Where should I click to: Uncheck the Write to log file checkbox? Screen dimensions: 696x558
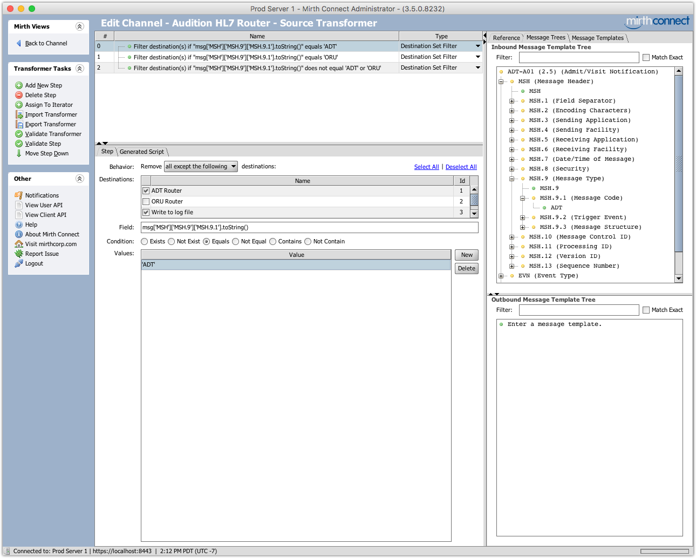[146, 212]
